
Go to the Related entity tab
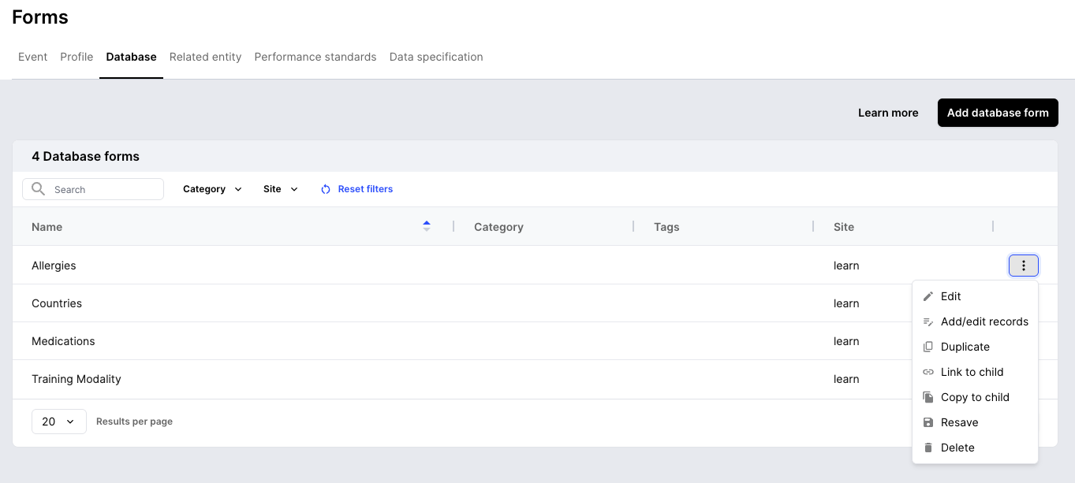point(205,57)
